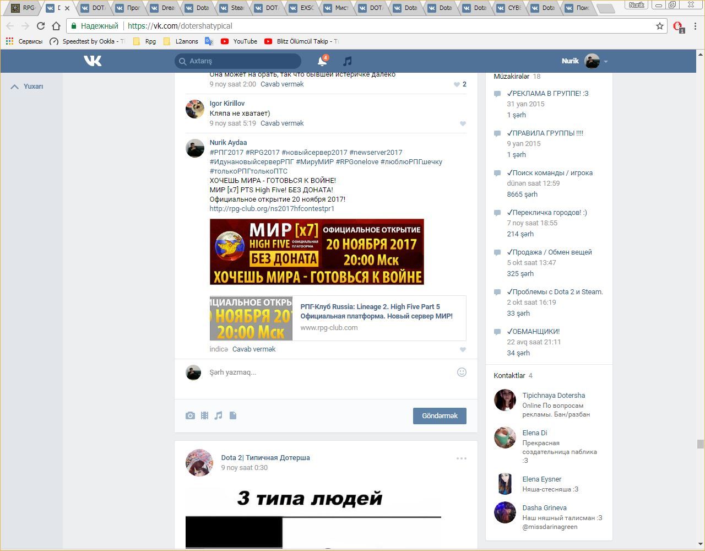Open the hashtag #РПГ2017

[226, 153]
